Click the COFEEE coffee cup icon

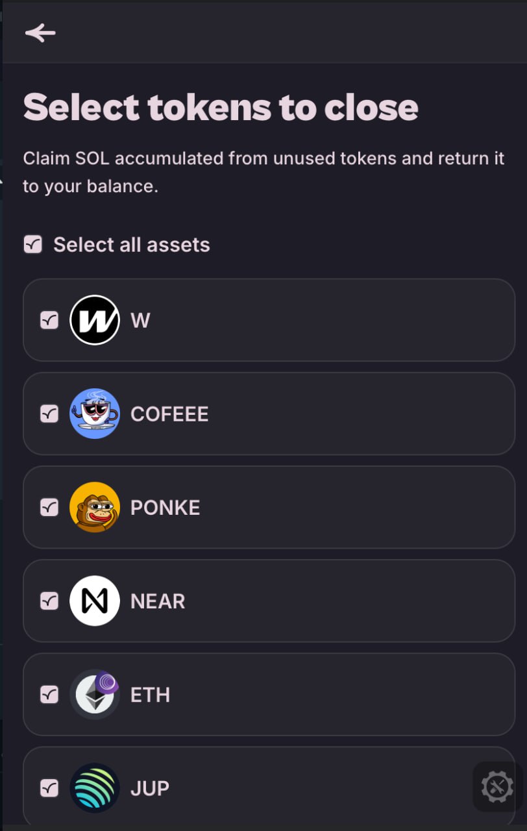click(x=95, y=414)
